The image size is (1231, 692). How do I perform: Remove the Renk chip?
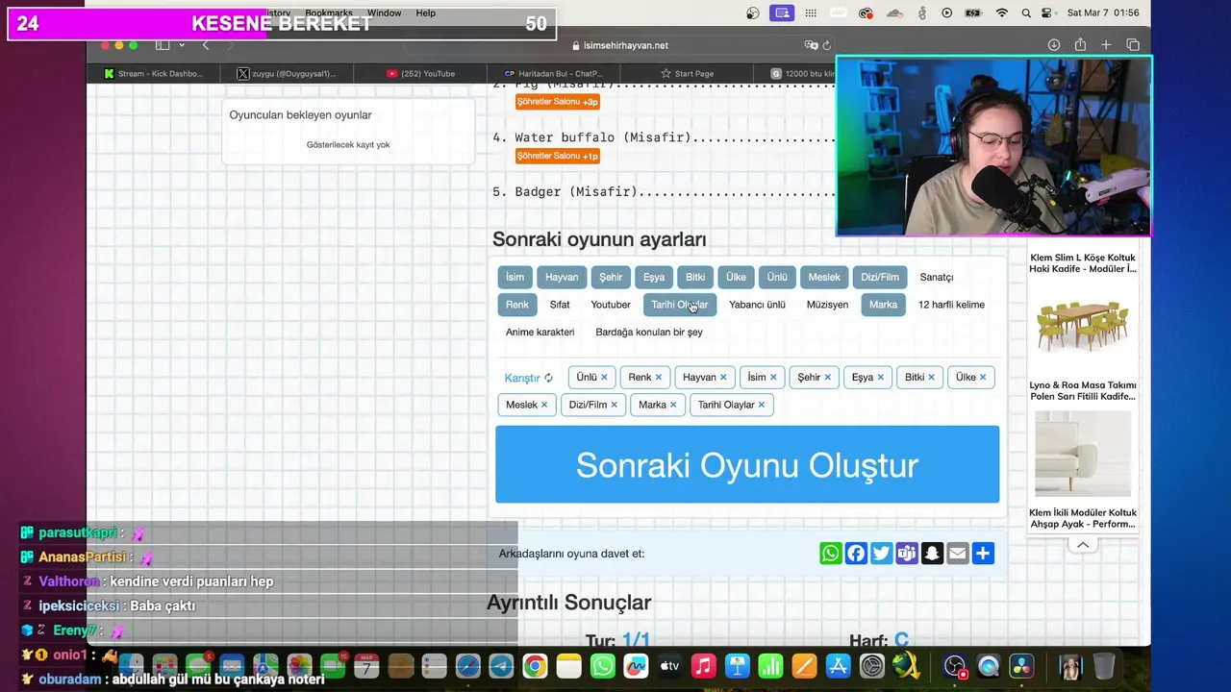coord(658,378)
